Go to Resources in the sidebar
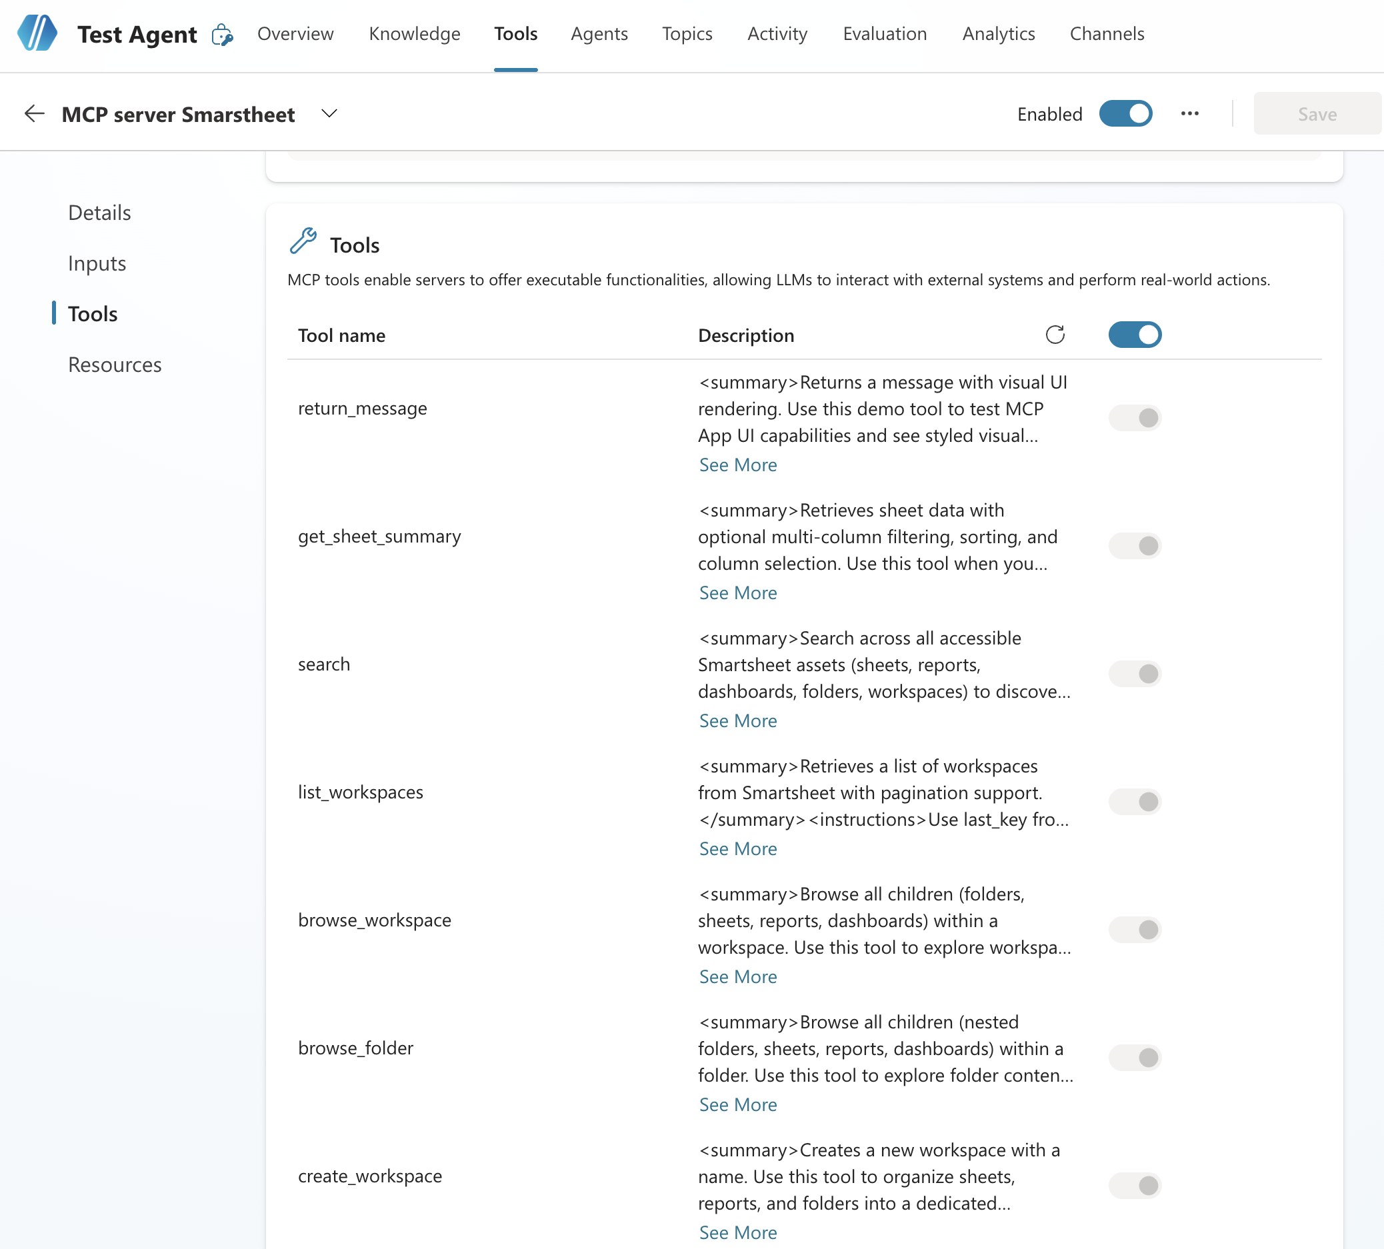The image size is (1384, 1249). coord(115,365)
